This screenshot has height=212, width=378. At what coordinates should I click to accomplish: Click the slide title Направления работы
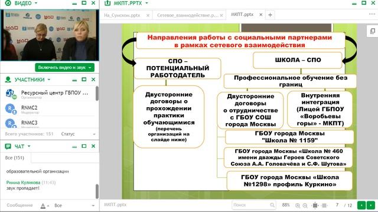coord(240,41)
